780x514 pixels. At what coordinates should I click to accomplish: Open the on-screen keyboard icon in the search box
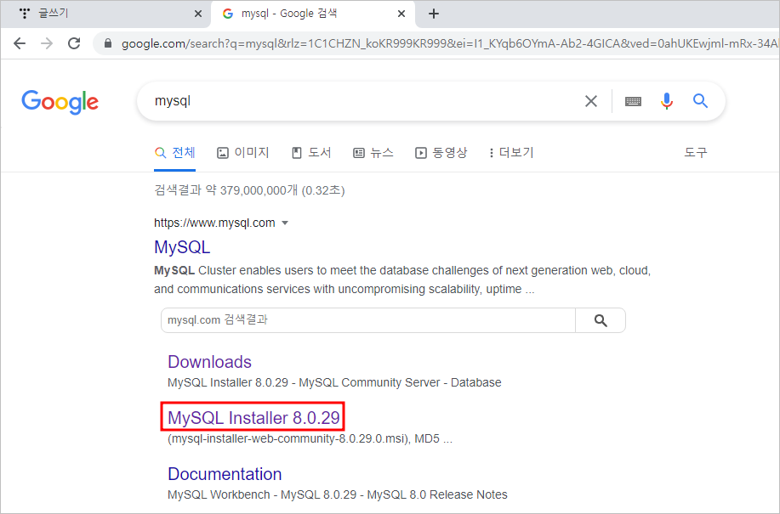(x=633, y=101)
